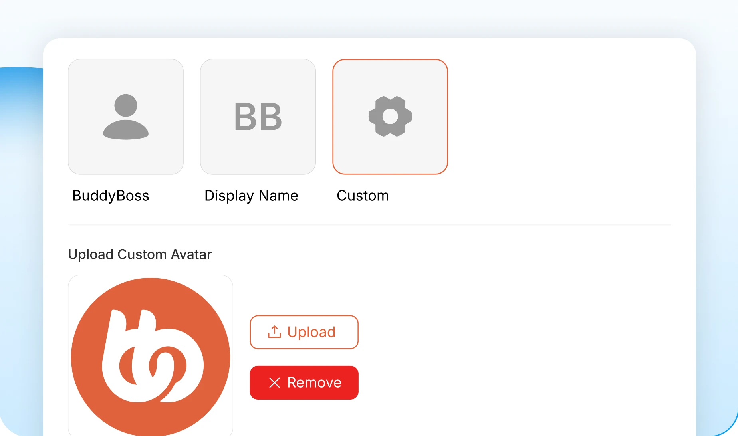Click the uploaded BuddyBoss logo avatar preview

click(x=151, y=355)
